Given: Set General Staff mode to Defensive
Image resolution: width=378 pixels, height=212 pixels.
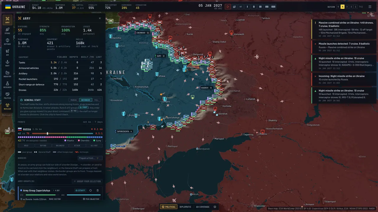Looking at the screenshot, I should pyautogui.click(x=86, y=100).
